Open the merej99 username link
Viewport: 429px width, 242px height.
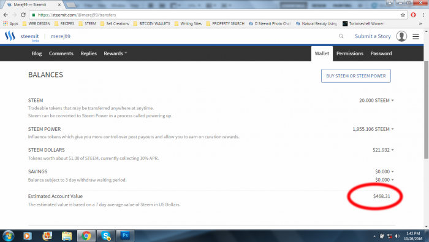(x=60, y=36)
